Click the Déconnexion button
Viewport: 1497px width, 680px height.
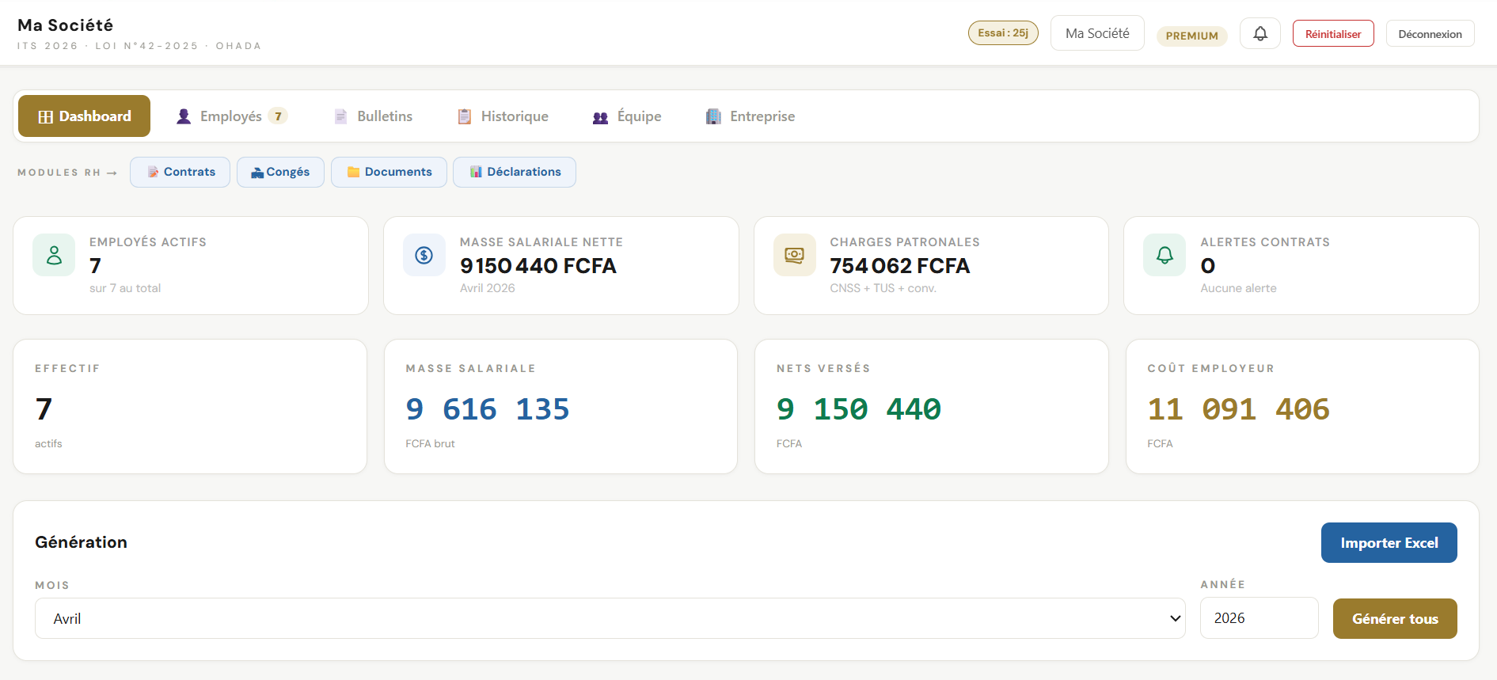[x=1430, y=33]
